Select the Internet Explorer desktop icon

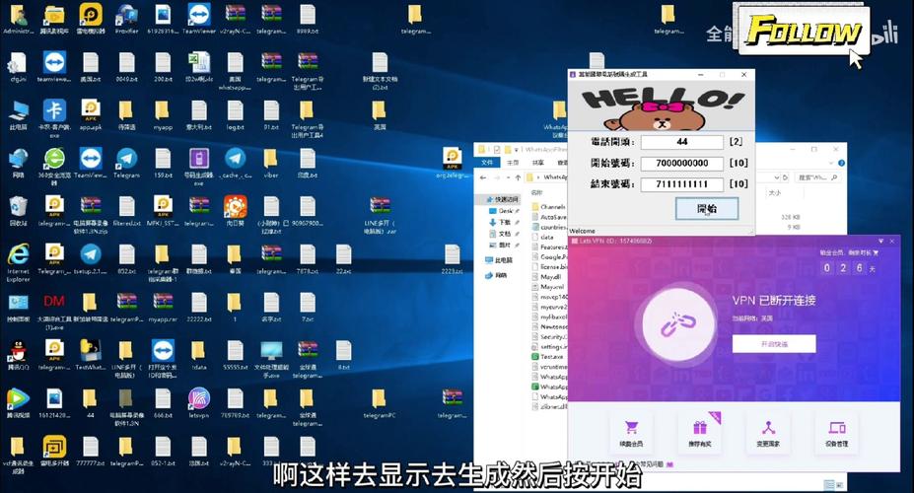pyautogui.click(x=18, y=263)
